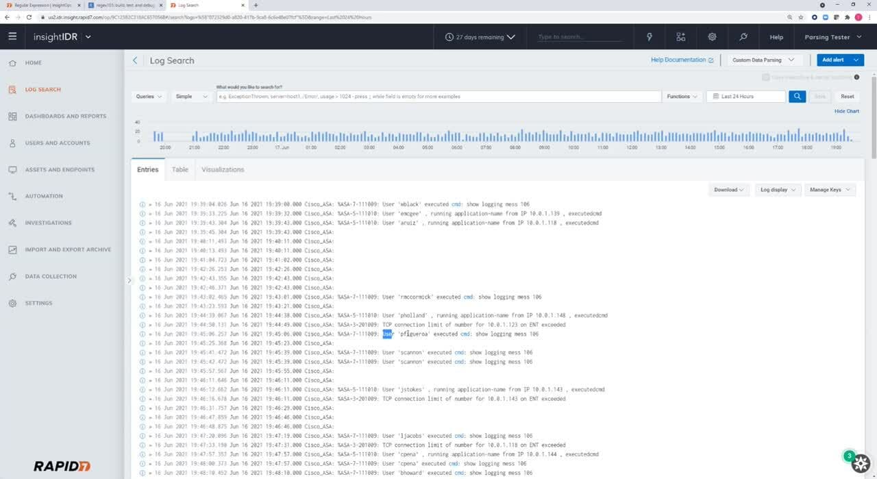Open the Last 24 Hours time range picker
The height and width of the screenshot is (479, 877).
pos(746,97)
